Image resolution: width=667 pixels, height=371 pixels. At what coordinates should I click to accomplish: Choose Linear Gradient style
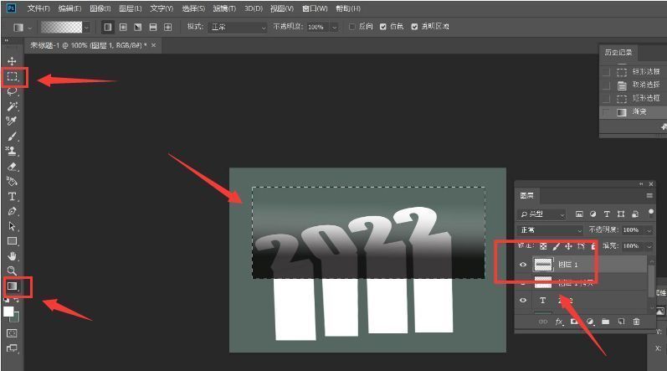click(108, 27)
